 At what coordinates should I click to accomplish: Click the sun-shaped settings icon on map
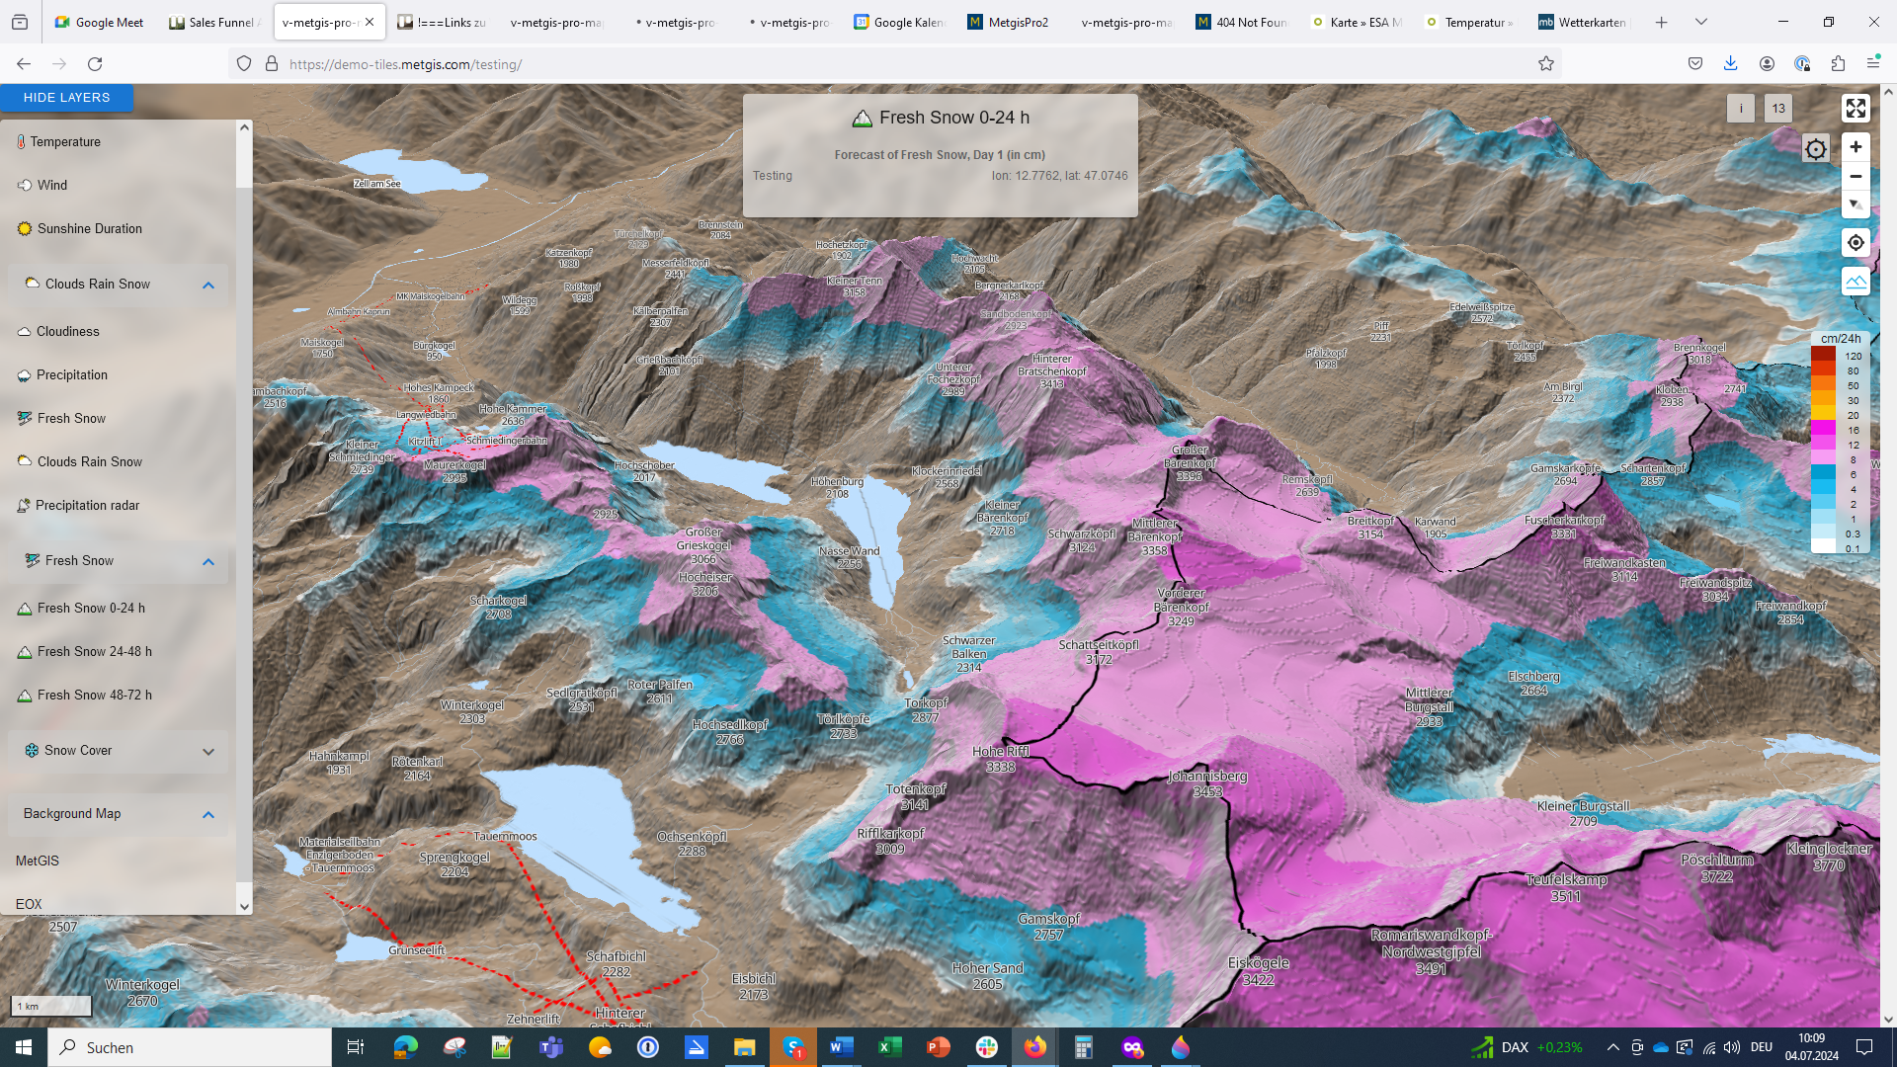(1815, 149)
